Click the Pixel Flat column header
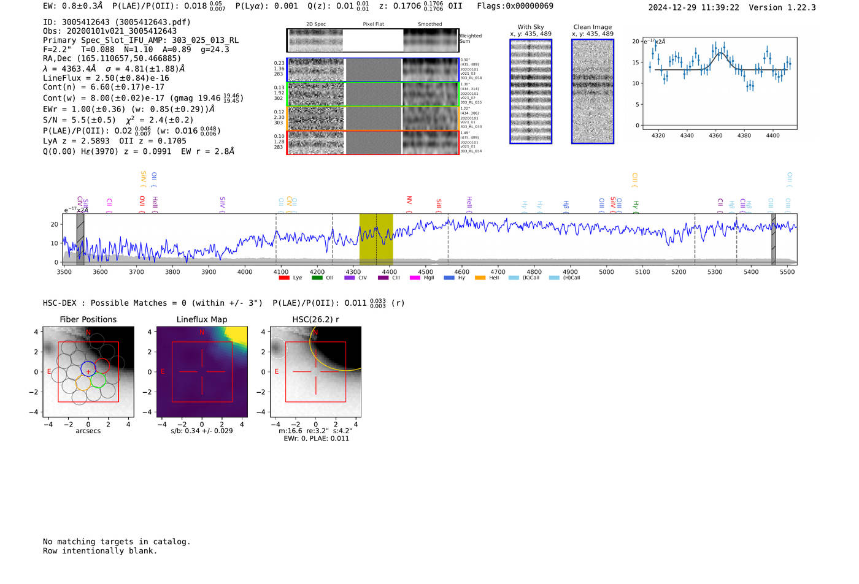The width and height of the screenshot is (859, 584). click(373, 25)
